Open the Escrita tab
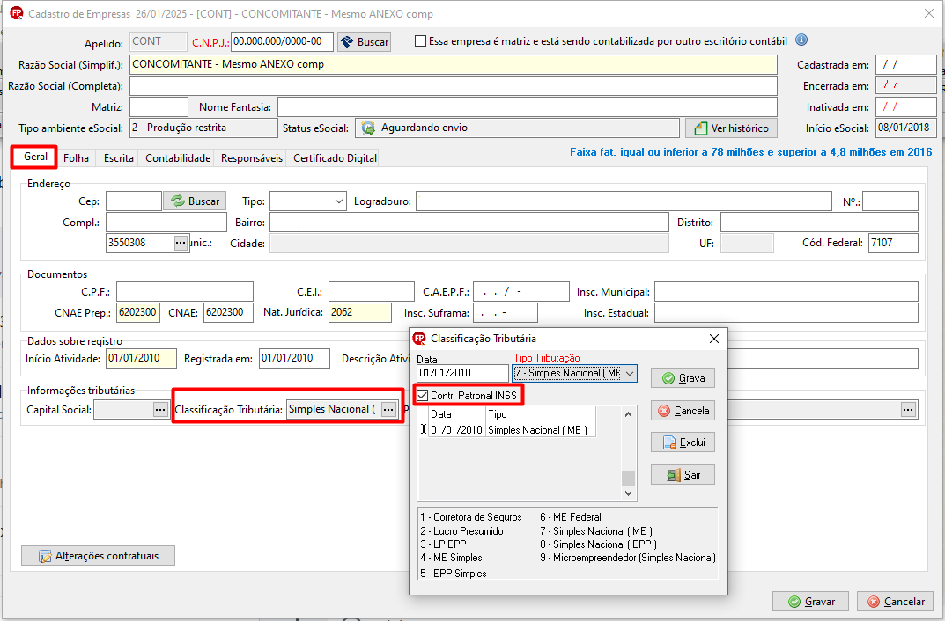Screen dimensions: 945x621 pyautogui.click(x=119, y=157)
